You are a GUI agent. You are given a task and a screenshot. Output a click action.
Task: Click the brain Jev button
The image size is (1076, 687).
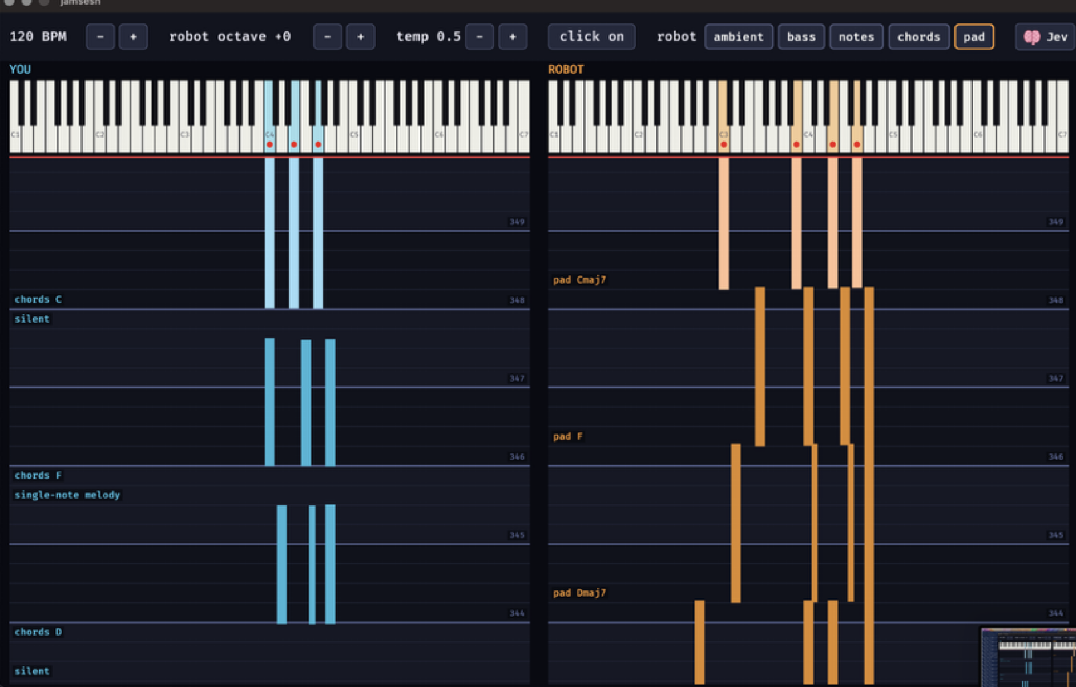[x=1045, y=37]
